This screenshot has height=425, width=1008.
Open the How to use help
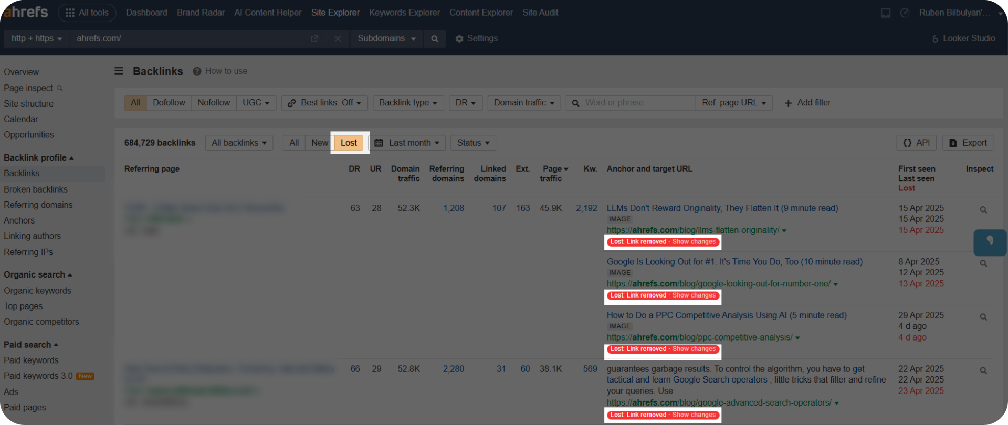pos(220,71)
